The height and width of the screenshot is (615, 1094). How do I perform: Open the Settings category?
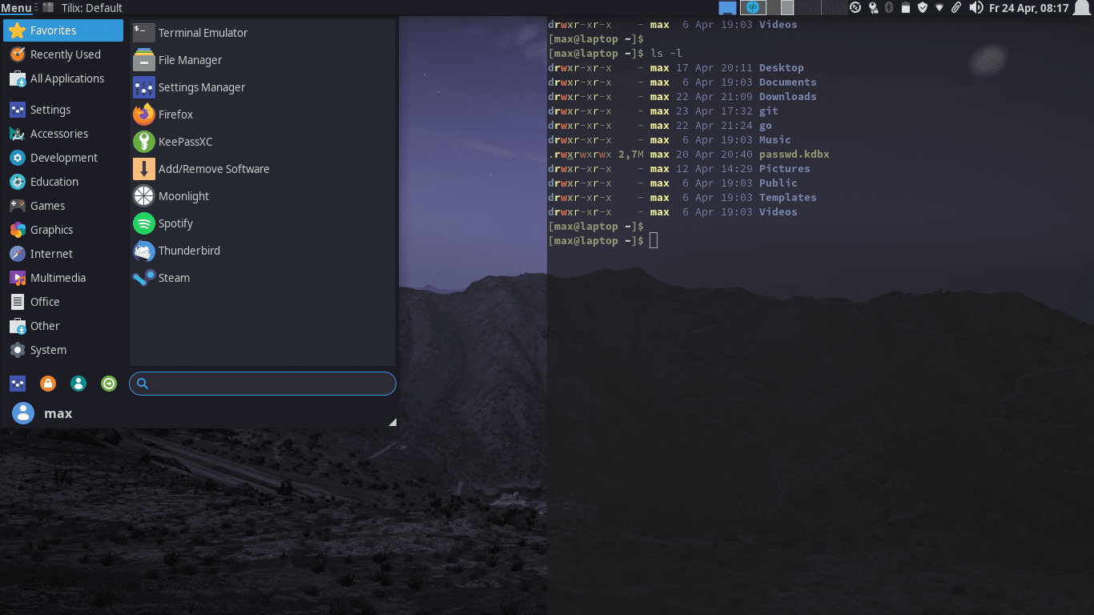pos(63,110)
